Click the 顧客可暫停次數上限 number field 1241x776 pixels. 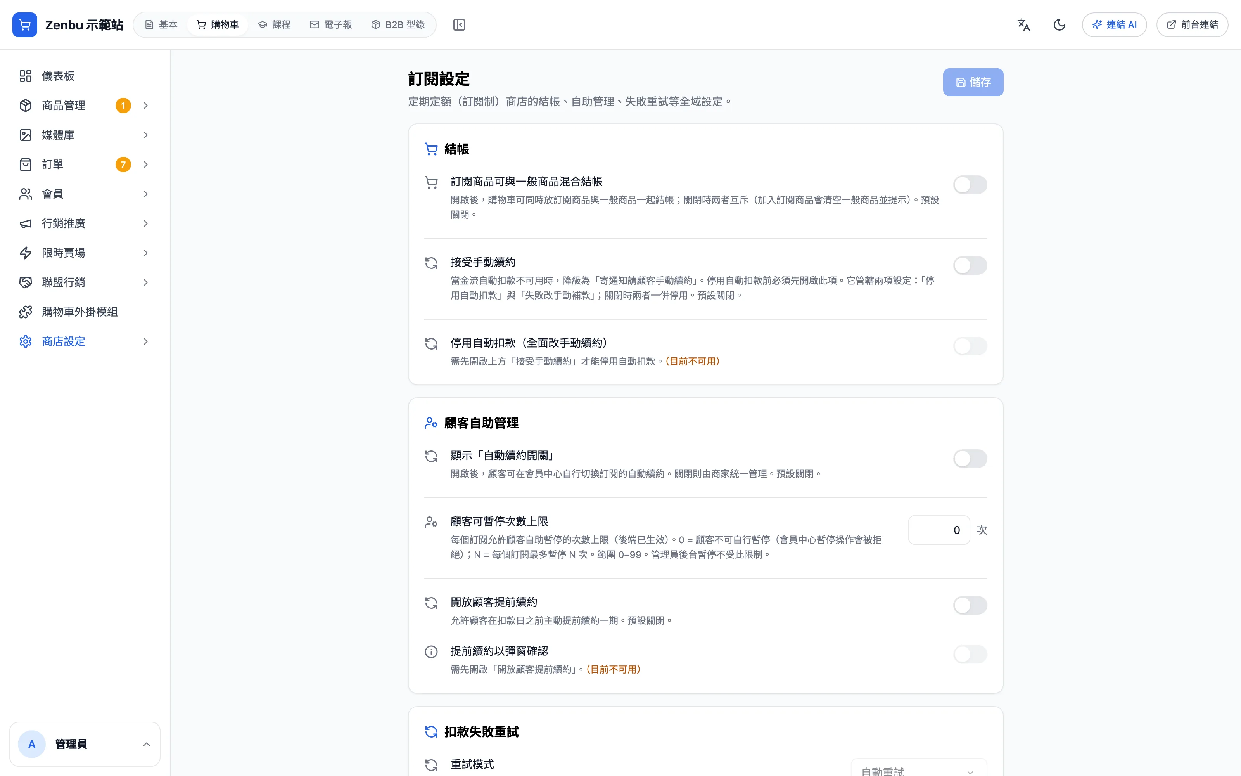point(939,530)
